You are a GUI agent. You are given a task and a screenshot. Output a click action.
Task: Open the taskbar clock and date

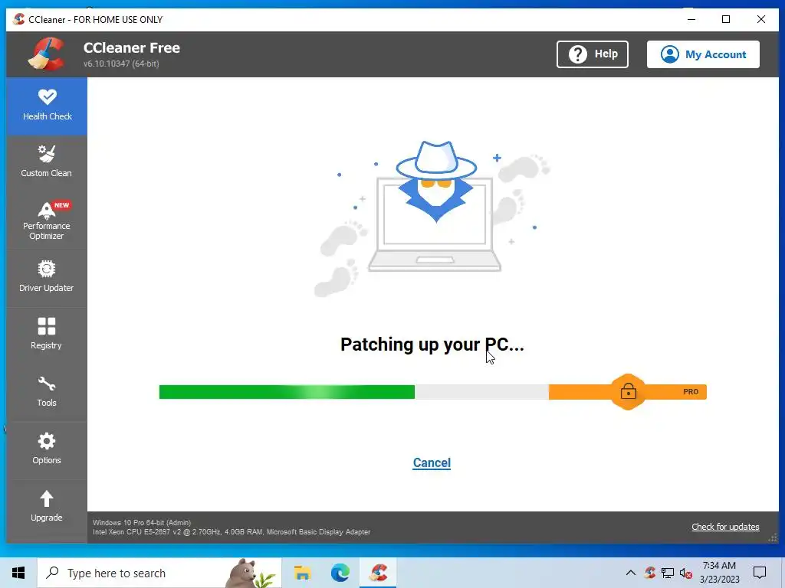click(719, 573)
